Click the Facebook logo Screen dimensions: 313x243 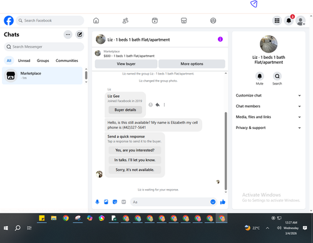9,21
